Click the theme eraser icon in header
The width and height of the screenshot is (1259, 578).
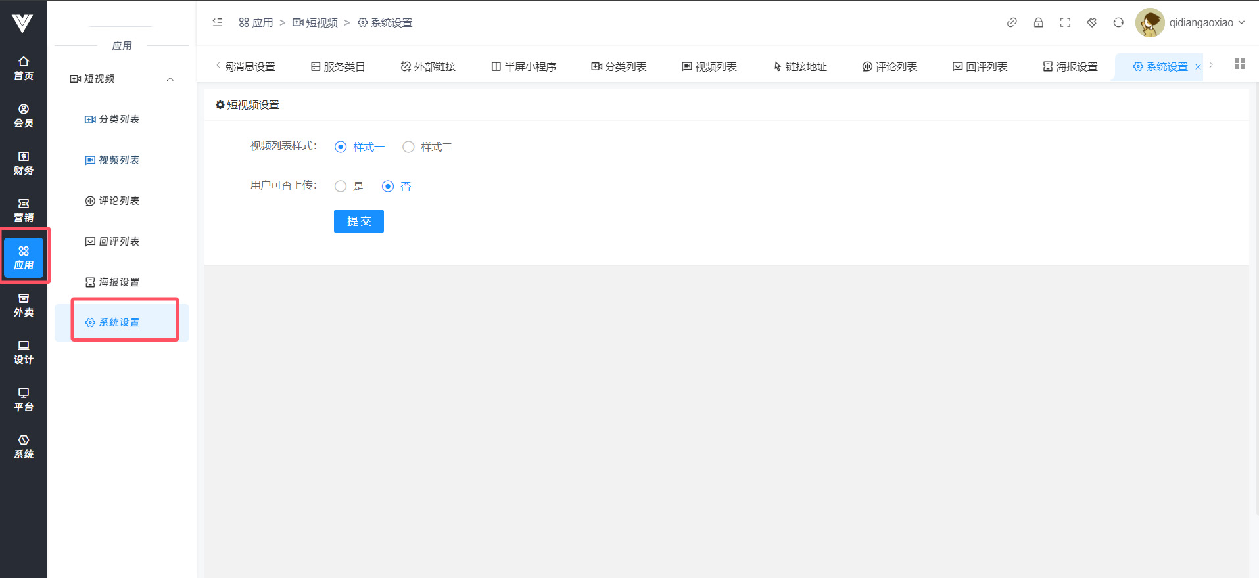(x=1091, y=22)
